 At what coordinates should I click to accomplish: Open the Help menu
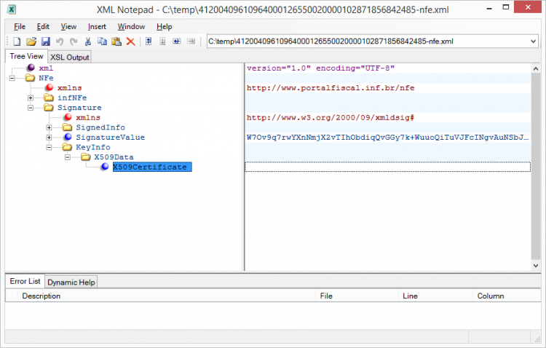[164, 26]
